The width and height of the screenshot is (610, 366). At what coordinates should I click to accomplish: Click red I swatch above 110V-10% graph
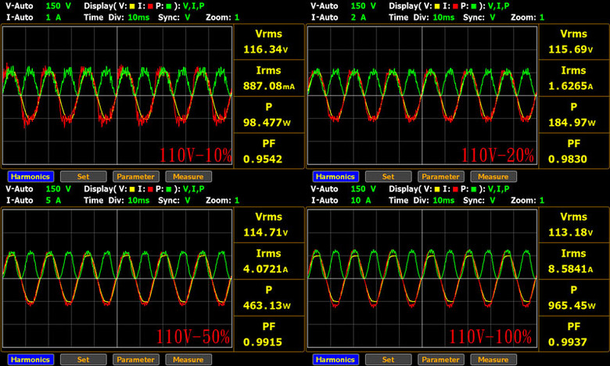pyautogui.click(x=150, y=6)
